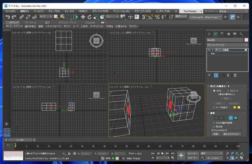Viewport: 252px width, 164px height.
Task: Select Edge sub-object level icon
Action: (221, 118)
